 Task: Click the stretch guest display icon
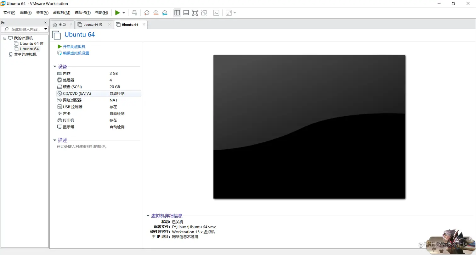click(x=229, y=13)
